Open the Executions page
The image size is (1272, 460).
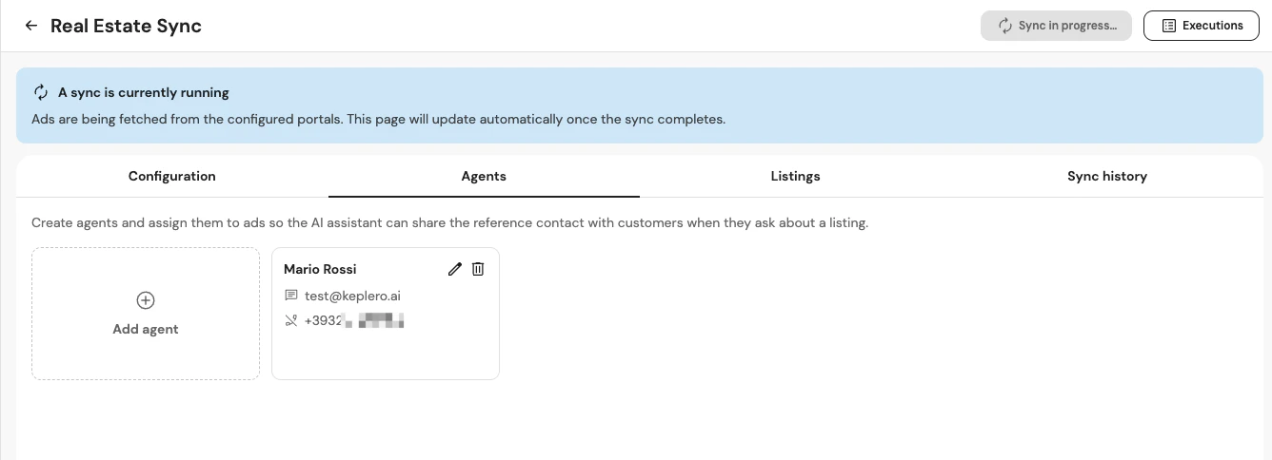1203,26
